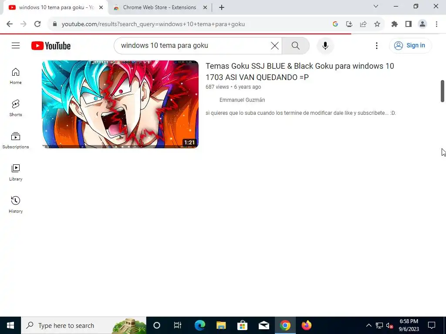Open Mail app from taskbar
This screenshot has height=334, width=446.
click(264, 325)
